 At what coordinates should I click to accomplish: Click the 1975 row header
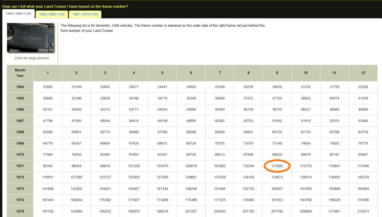20,211
